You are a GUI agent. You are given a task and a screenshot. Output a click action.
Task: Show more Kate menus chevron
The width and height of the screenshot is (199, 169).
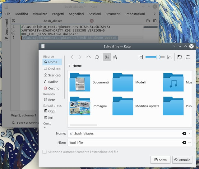click(155, 14)
